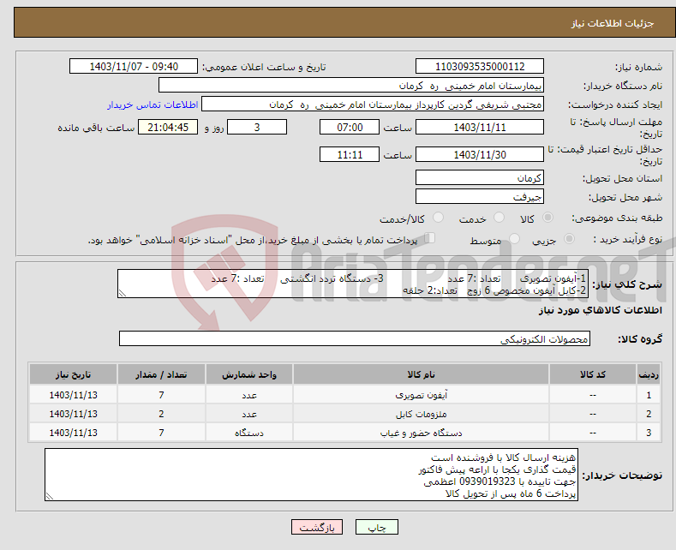Click the تعداد / مقدار column header
Image resolution: width=676 pixels, height=550 pixels.
161,374
